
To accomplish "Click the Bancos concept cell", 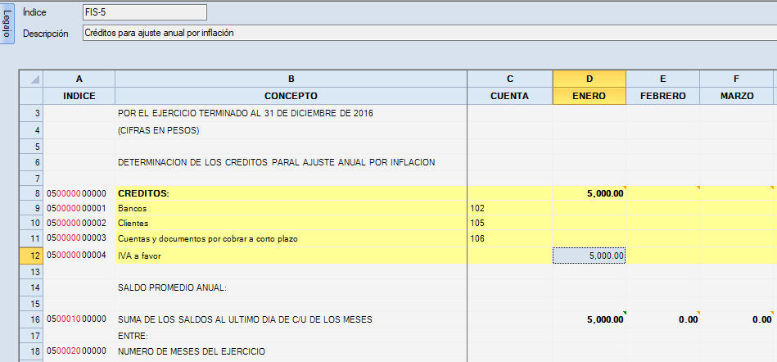I will click(x=291, y=209).
